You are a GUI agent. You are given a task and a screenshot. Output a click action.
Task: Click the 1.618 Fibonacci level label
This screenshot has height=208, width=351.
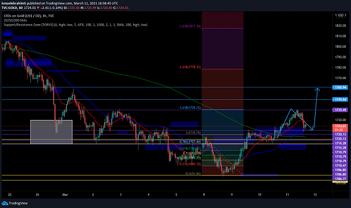pos(190,108)
